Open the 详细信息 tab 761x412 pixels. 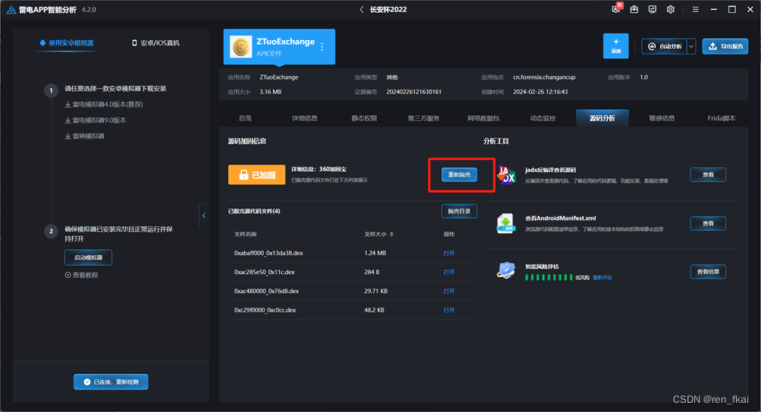click(305, 118)
